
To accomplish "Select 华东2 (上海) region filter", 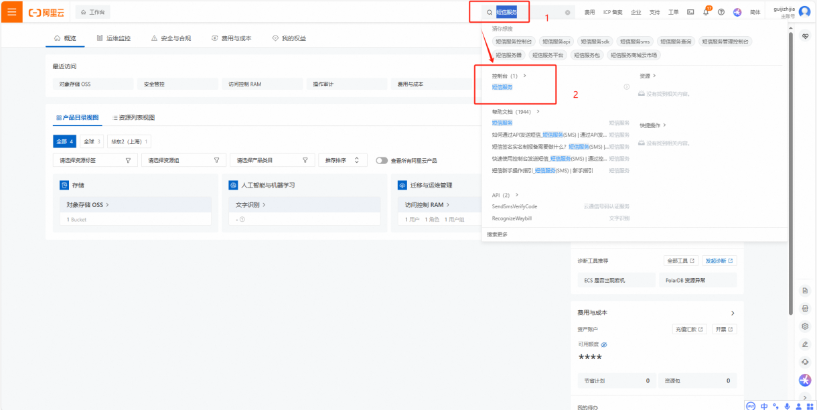I will tap(129, 141).
